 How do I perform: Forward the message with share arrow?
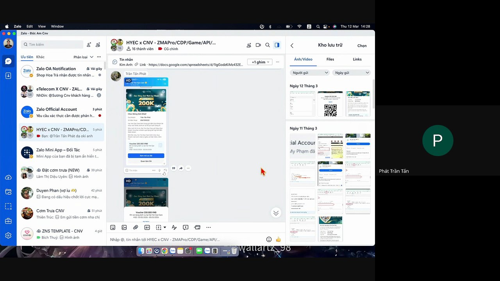181,168
